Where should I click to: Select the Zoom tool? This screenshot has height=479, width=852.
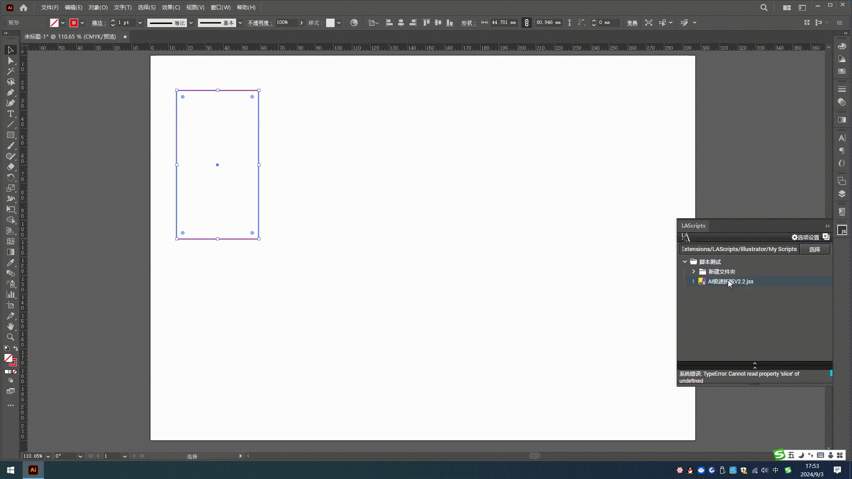(10, 337)
